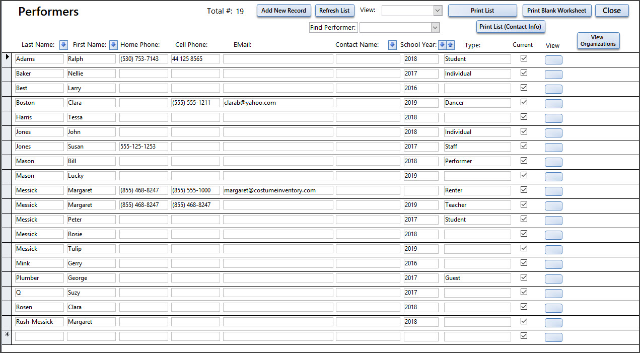Click the Type field showing Dancer
Screen dimensions: 640x353
[x=477, y=103]
